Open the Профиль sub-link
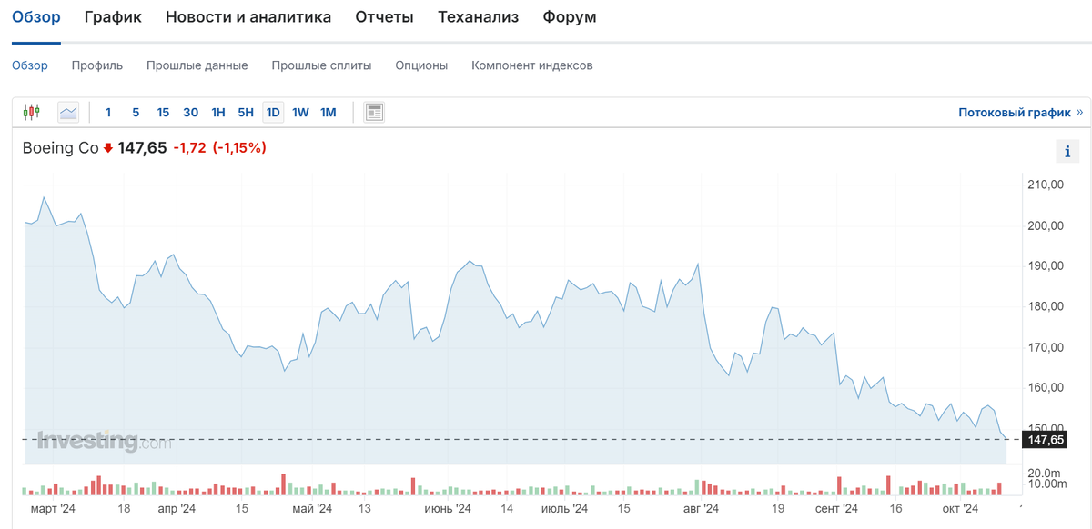The image size is (1092, 529). coord(97,65)
